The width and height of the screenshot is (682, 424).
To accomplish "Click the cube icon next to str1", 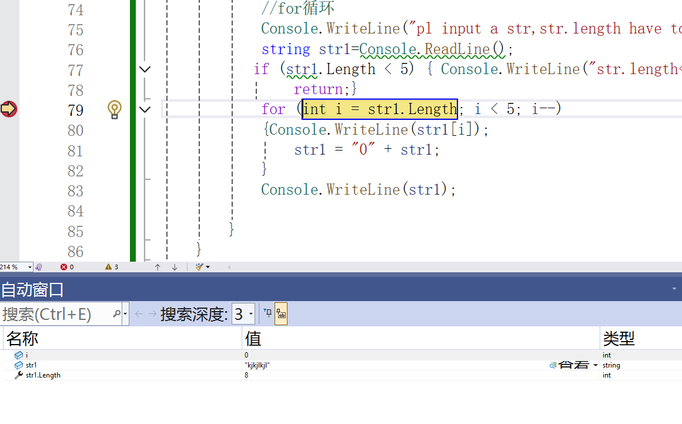I will tap(19, 365).
